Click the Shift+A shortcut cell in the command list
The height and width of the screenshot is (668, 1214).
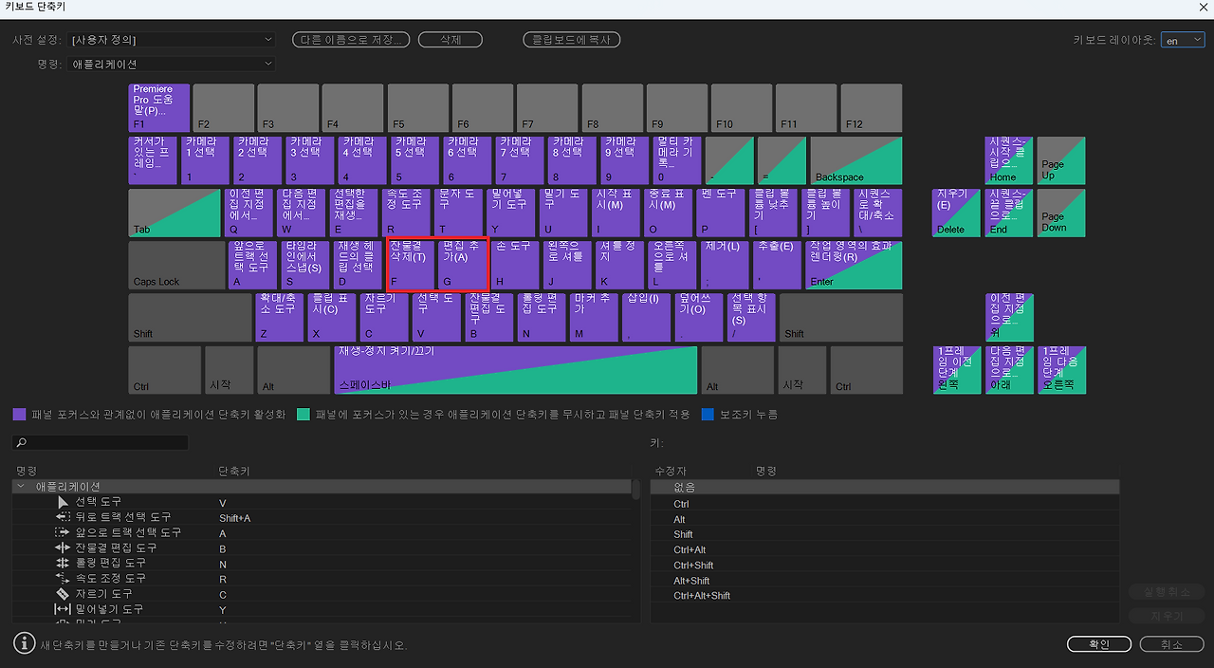coord(234,518)
